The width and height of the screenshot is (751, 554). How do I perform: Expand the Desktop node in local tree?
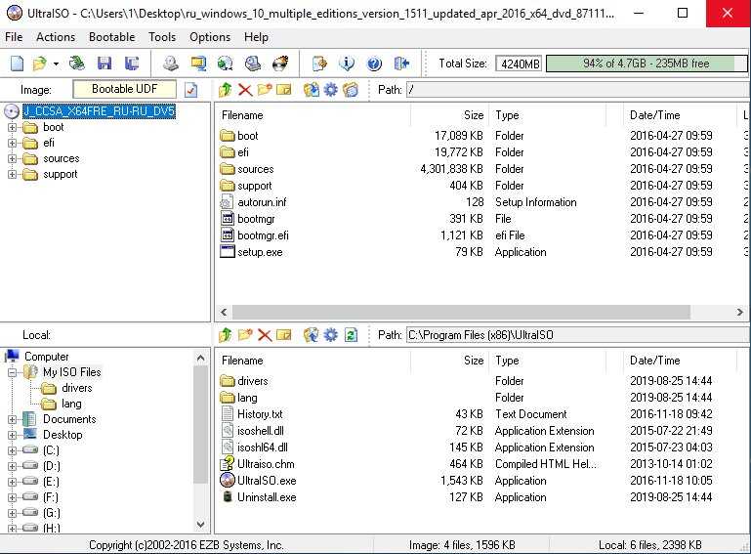(12, 435)
